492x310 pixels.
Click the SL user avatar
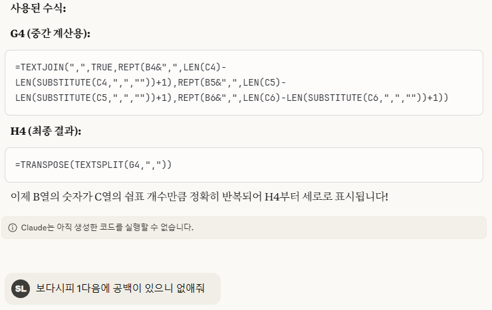point(21,288)
